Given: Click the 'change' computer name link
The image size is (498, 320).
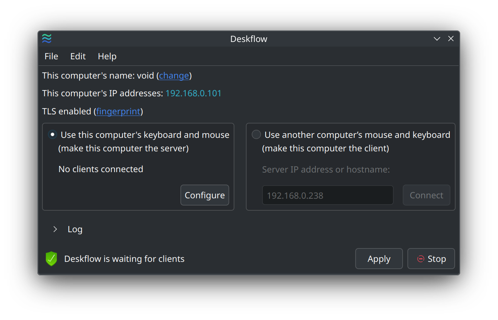Looking at the screenshot, I should 174,75.
